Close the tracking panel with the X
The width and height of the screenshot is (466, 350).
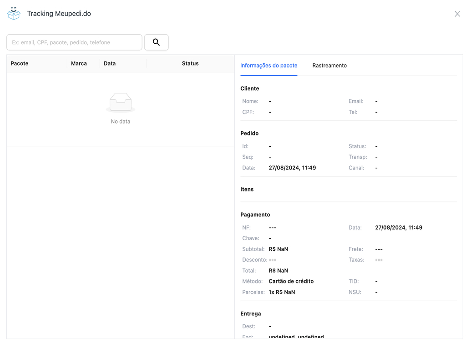[457, 14]
